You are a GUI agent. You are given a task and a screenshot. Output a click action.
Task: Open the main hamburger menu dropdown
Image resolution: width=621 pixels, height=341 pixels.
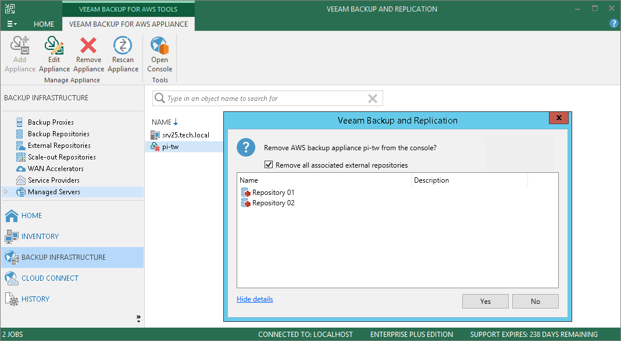(x=12, y=24)
